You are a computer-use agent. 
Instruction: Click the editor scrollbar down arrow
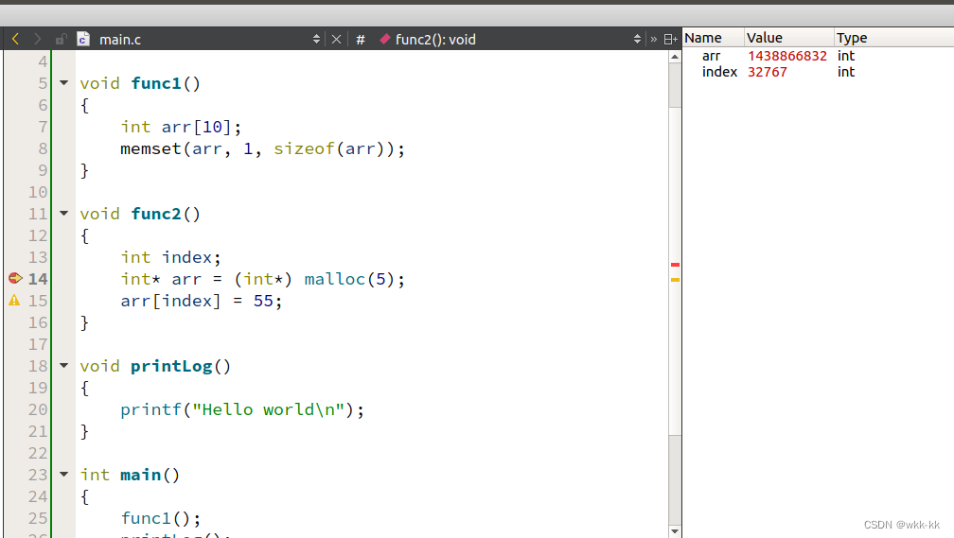pos(675,531)
